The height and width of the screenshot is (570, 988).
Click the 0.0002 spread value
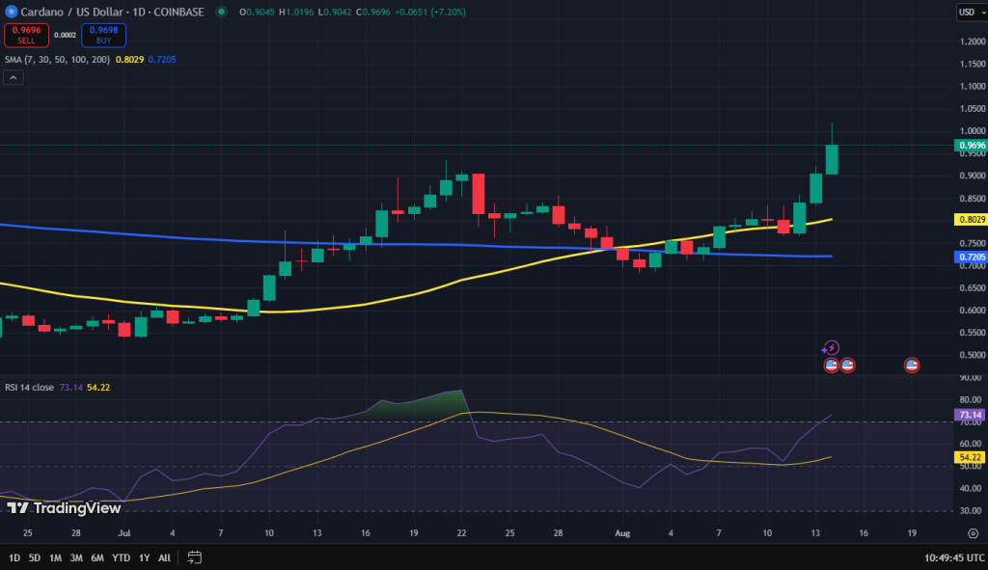[65, 36]
